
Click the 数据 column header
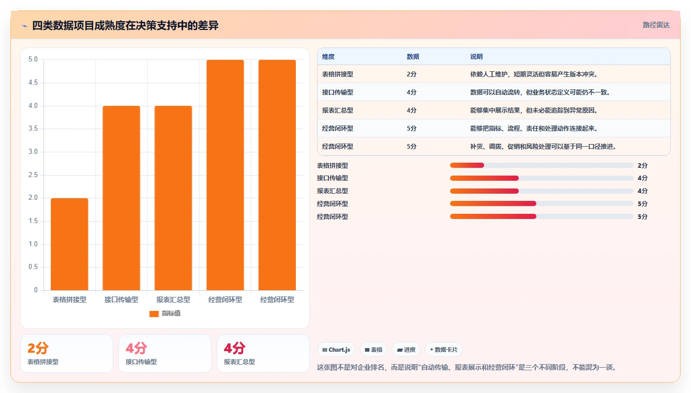click(x=413, y=56)
